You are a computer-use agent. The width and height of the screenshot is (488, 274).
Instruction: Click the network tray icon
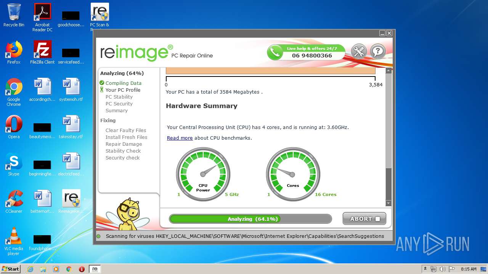433,269
